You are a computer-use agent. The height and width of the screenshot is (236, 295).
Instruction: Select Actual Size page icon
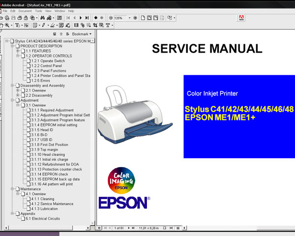tap(143, 18)
